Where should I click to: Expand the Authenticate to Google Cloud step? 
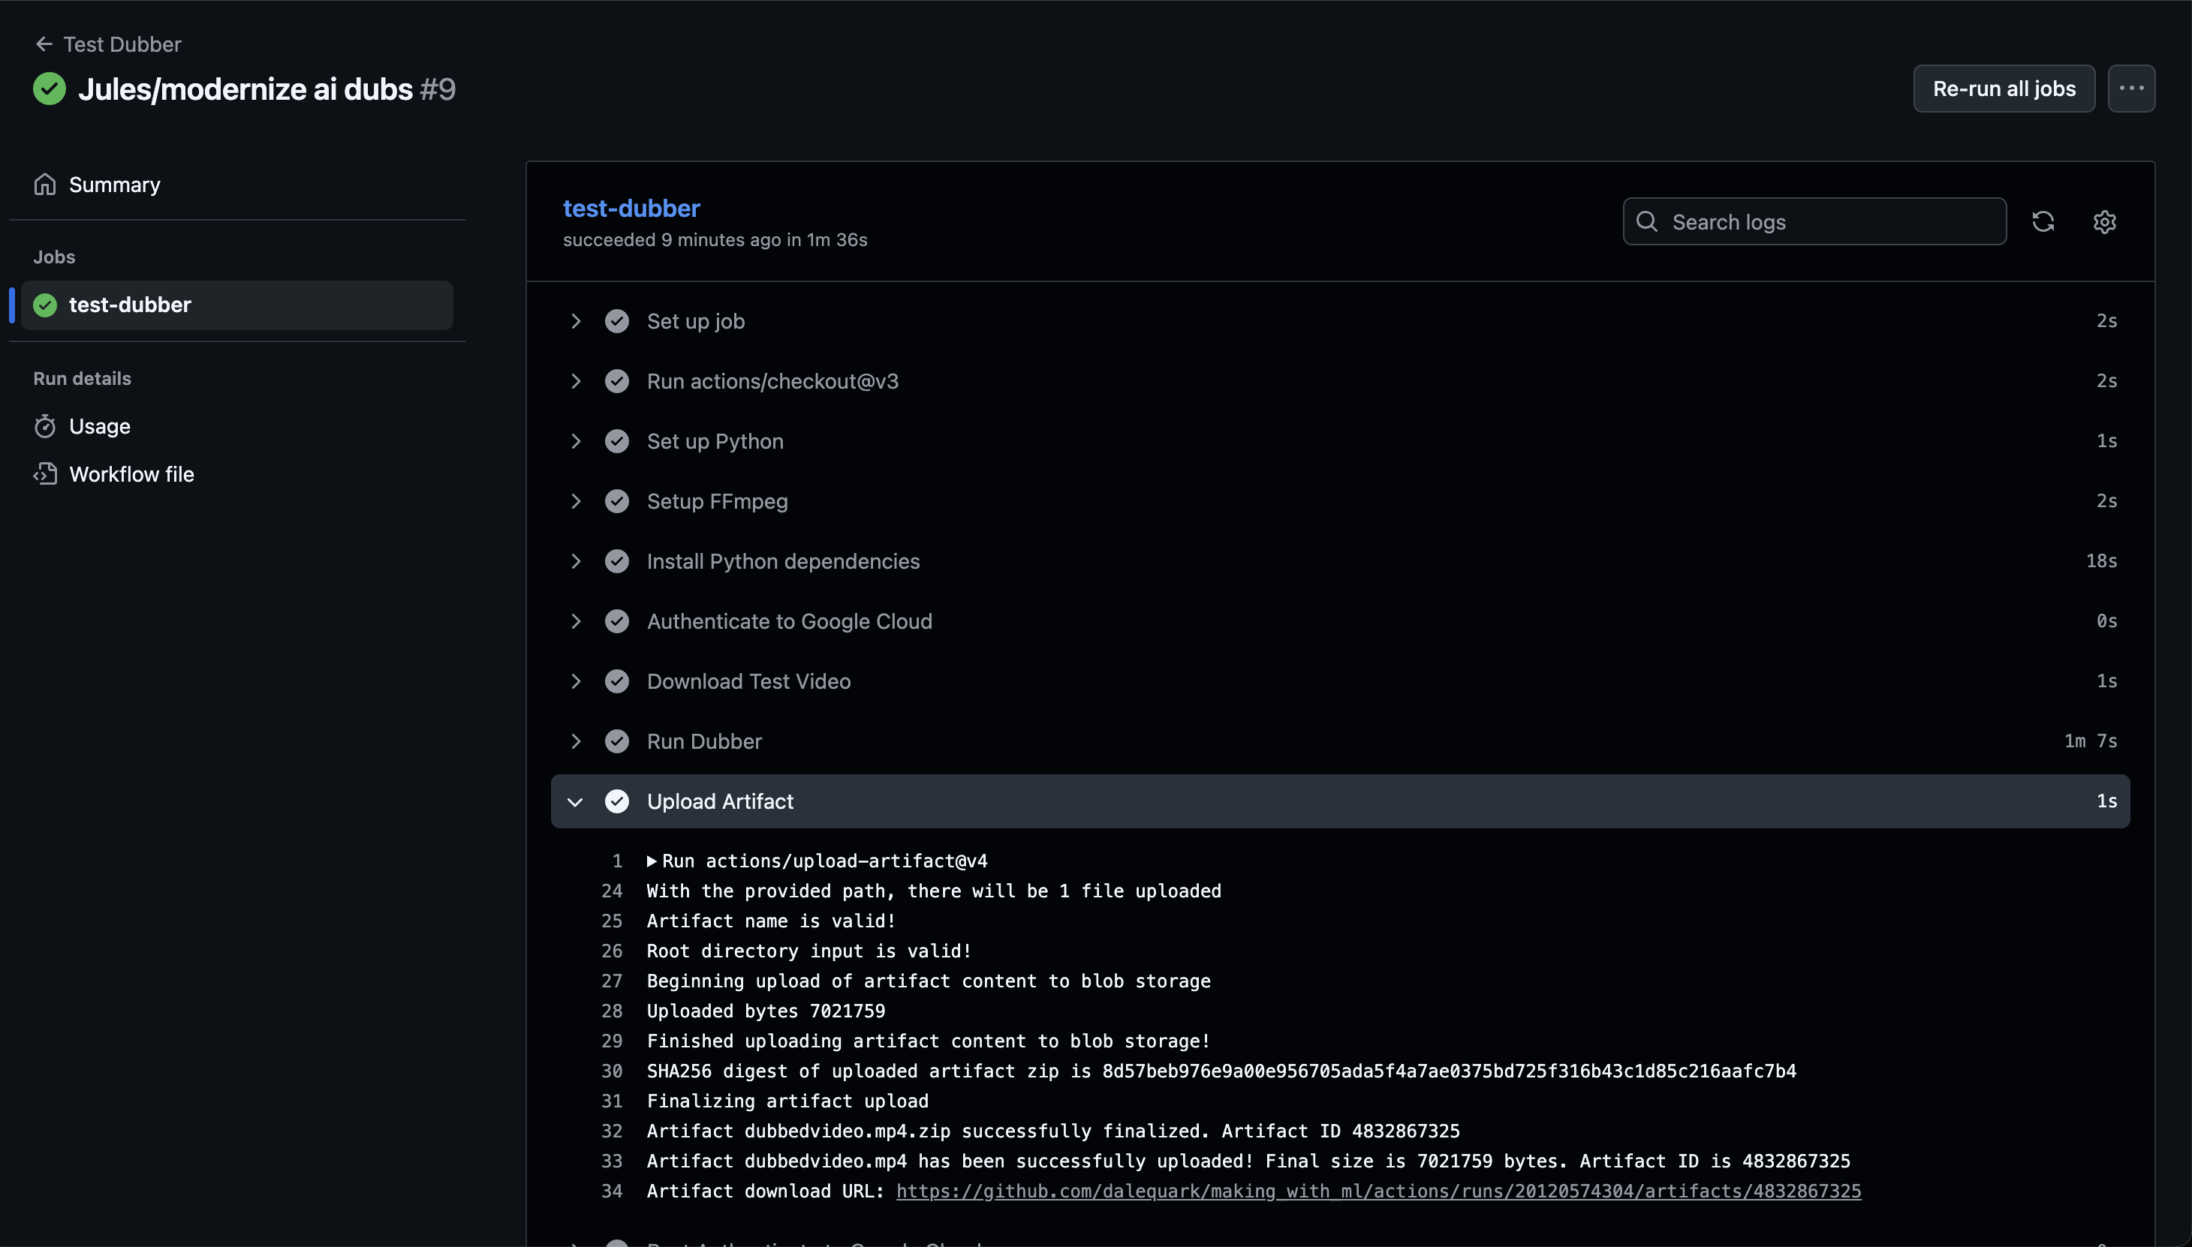576,621
